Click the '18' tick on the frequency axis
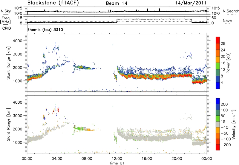 (x=20, y=18)
